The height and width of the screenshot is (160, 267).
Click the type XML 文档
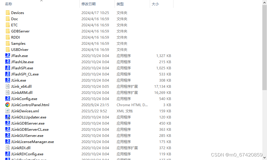click(125, 111)
